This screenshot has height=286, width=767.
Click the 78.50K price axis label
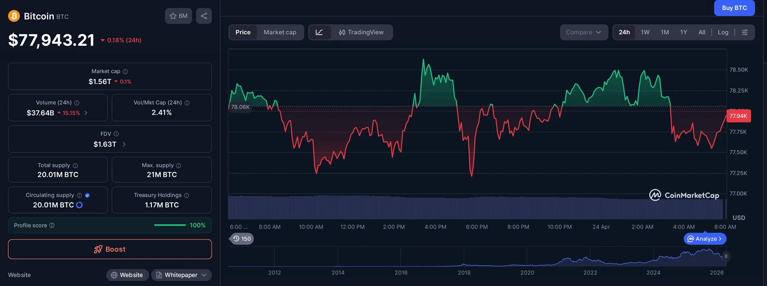739,70
